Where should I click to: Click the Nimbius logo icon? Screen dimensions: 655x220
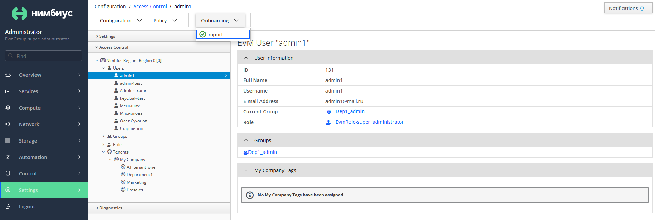tap(20, 13)
